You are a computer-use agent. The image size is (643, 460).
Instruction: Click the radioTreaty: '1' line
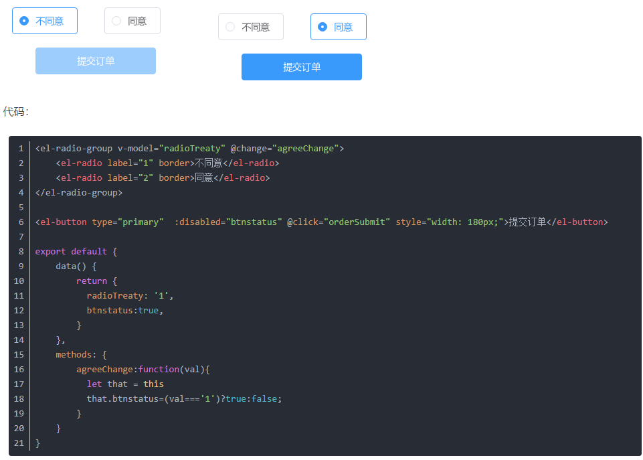click(130, 296)
